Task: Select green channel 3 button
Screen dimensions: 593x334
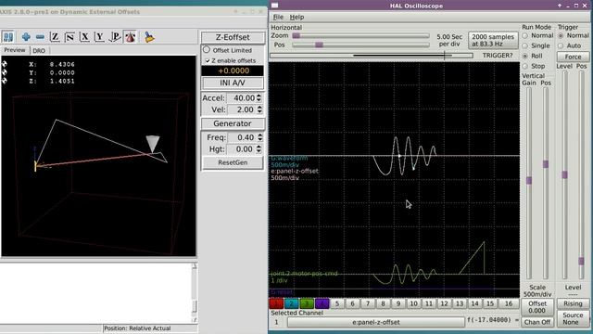Action: coord(307,303)
